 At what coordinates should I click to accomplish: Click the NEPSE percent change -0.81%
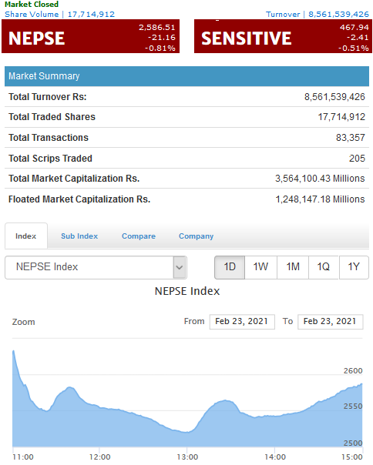click(x=160, y=48)
